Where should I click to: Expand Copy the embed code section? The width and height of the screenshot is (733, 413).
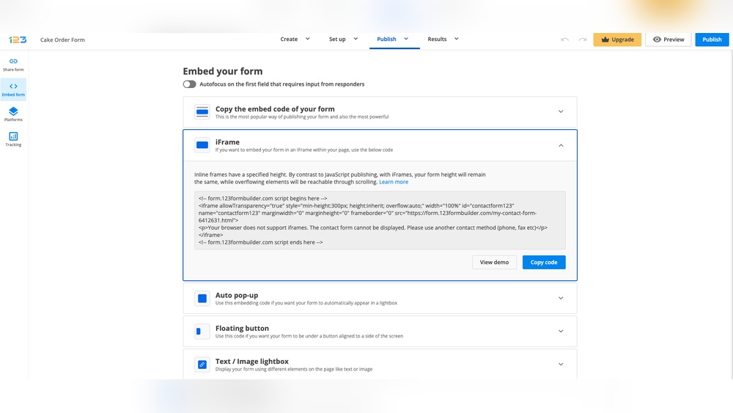coord(561,112)
